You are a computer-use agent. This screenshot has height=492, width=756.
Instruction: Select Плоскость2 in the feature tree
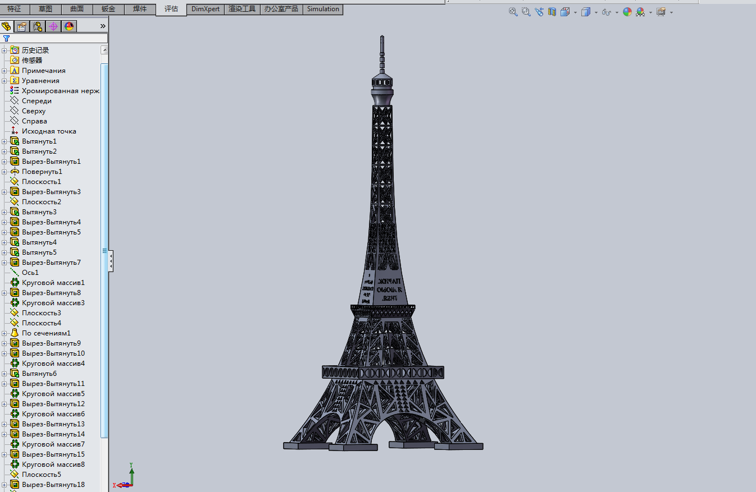[x=42, y=202]
